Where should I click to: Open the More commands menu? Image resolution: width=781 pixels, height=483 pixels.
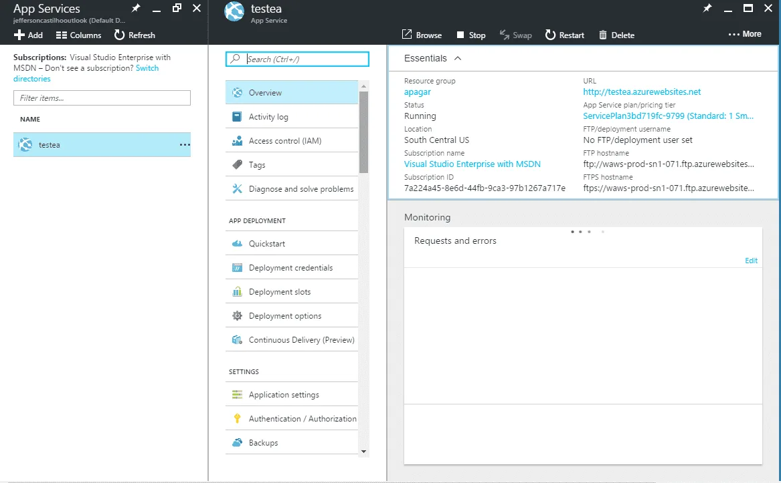[745, 34]
